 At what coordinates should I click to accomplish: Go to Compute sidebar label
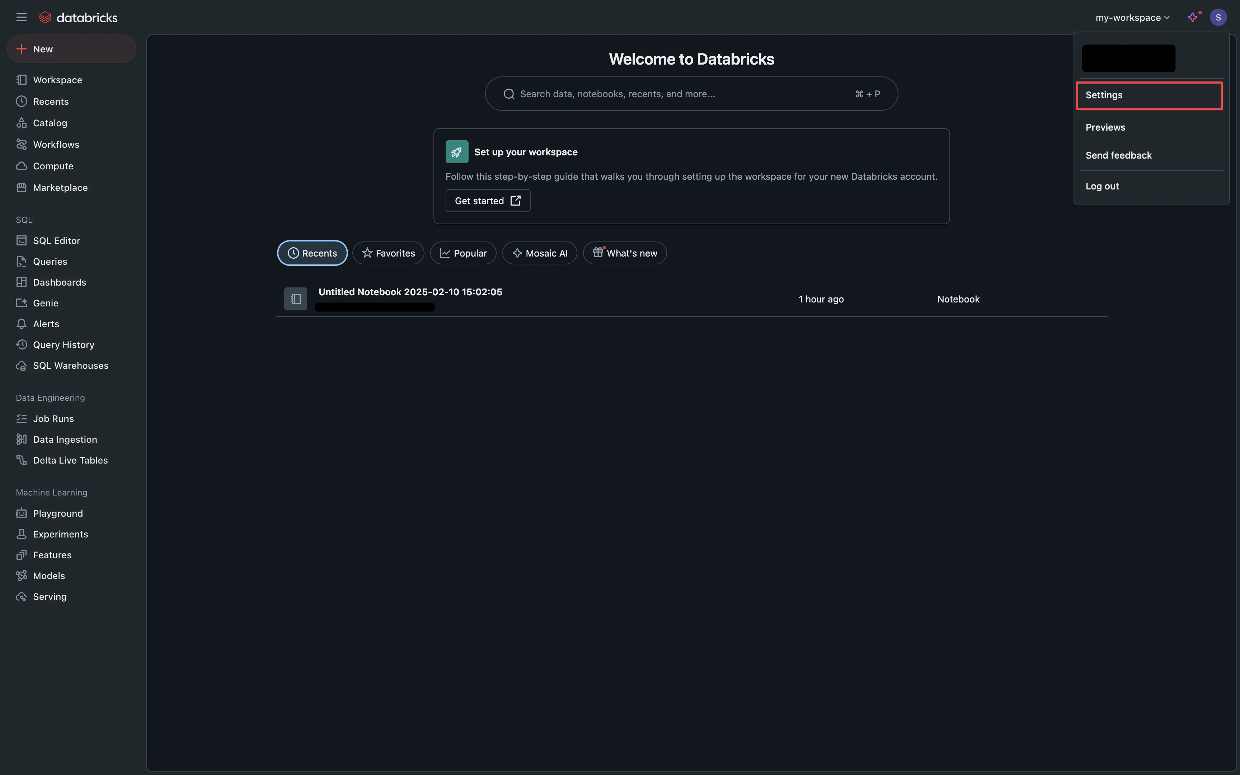coord(53,166)
